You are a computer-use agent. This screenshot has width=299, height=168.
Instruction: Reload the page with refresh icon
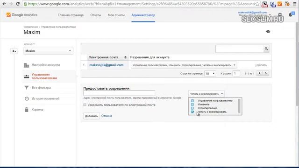pyautogui.click(x=18, y=4)
